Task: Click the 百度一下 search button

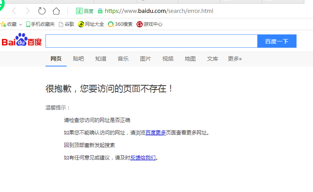Action: [277, 41]
